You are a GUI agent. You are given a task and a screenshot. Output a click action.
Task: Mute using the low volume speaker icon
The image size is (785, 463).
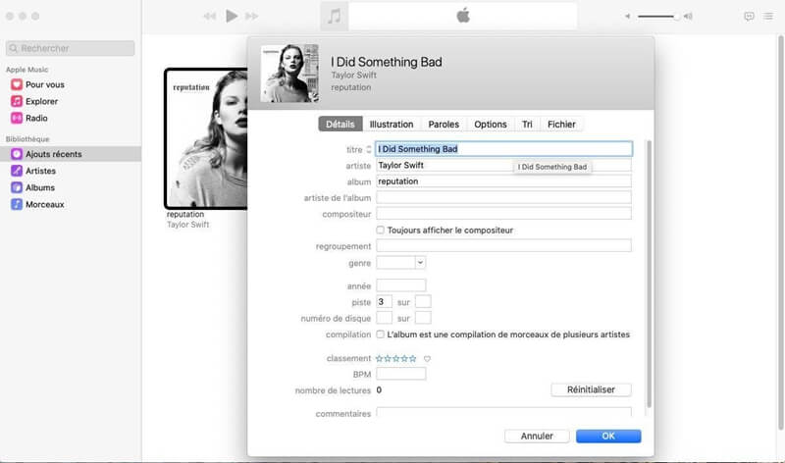pyautogui.click(x=627, y=17)
